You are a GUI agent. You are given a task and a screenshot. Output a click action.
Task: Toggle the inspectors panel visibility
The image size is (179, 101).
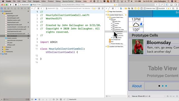coord(176,5)
